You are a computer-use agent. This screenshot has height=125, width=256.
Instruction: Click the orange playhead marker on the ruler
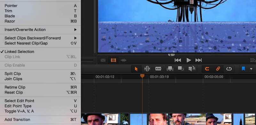tap(142, 76)
